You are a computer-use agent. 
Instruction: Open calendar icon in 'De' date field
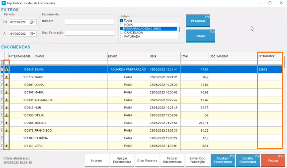32,22
